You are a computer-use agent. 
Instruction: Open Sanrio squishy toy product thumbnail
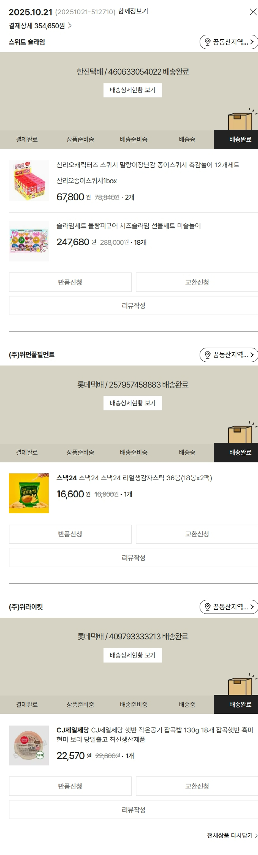pyautogui.click(x=29, y=180)
